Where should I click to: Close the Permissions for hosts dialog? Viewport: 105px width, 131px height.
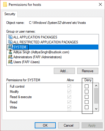[x=100, y=4]
